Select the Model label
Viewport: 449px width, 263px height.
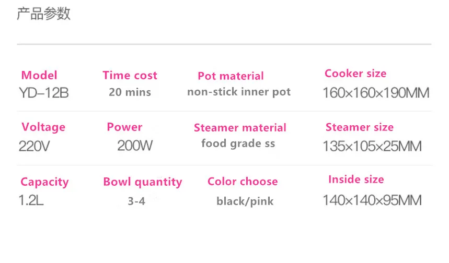39,75
